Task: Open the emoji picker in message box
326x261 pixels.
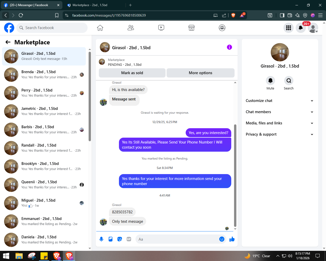Action: point(222,239)
